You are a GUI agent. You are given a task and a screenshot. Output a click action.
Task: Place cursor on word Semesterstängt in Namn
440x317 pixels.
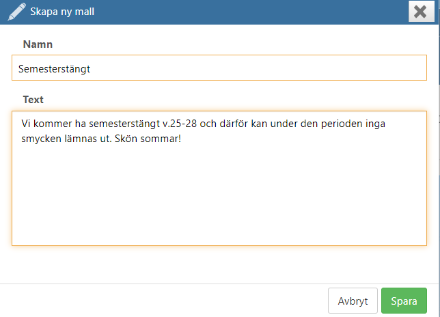[x=54, y=69]
